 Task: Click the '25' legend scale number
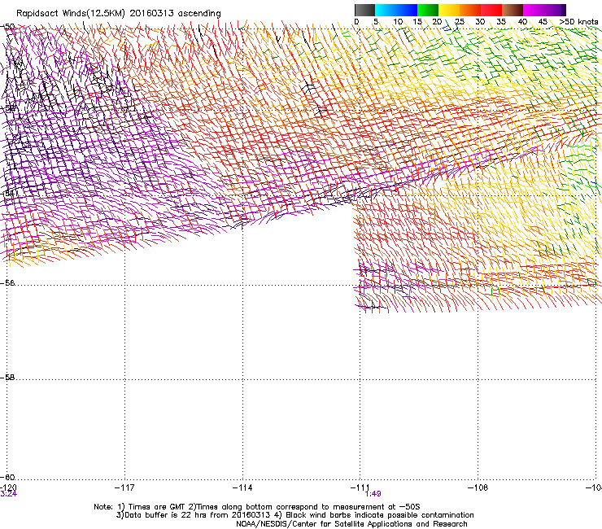pos(459,22)
